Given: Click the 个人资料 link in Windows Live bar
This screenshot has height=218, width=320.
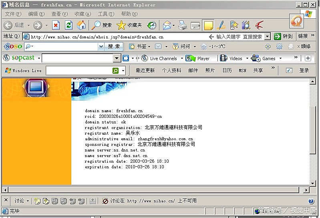Looking at the screenshot, I should click(171, 71).
